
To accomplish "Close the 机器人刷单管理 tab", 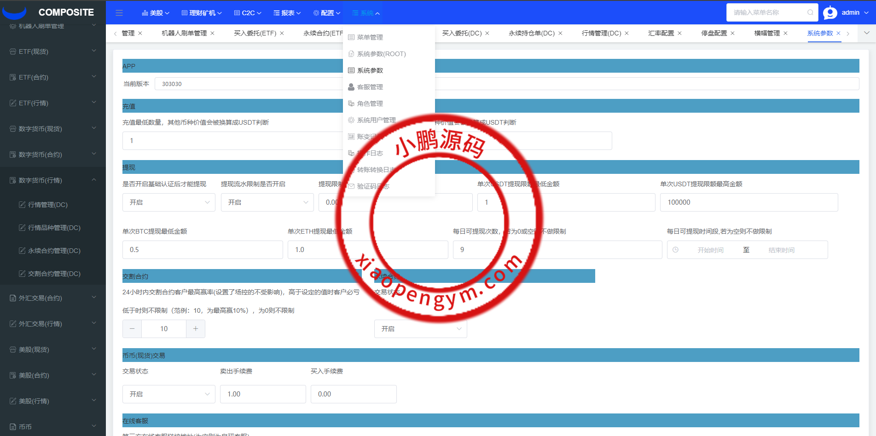I will tap(212, 33).
